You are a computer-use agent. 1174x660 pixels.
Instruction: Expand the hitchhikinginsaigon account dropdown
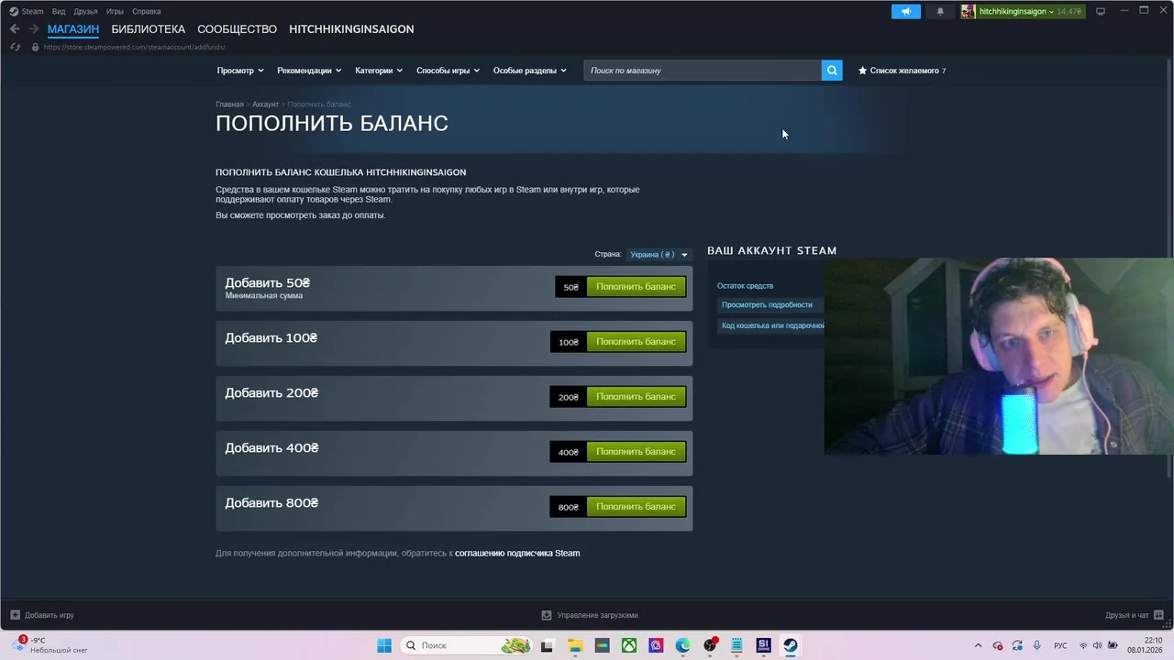[1051, 12]
